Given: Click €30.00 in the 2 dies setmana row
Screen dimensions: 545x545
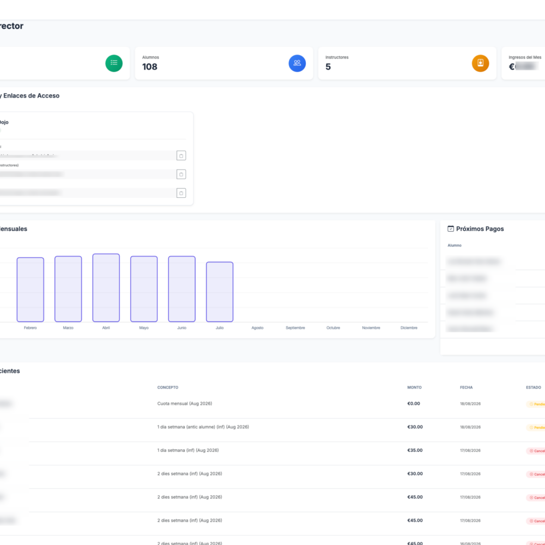Looking at the screenshot, I should coord(415,474).
